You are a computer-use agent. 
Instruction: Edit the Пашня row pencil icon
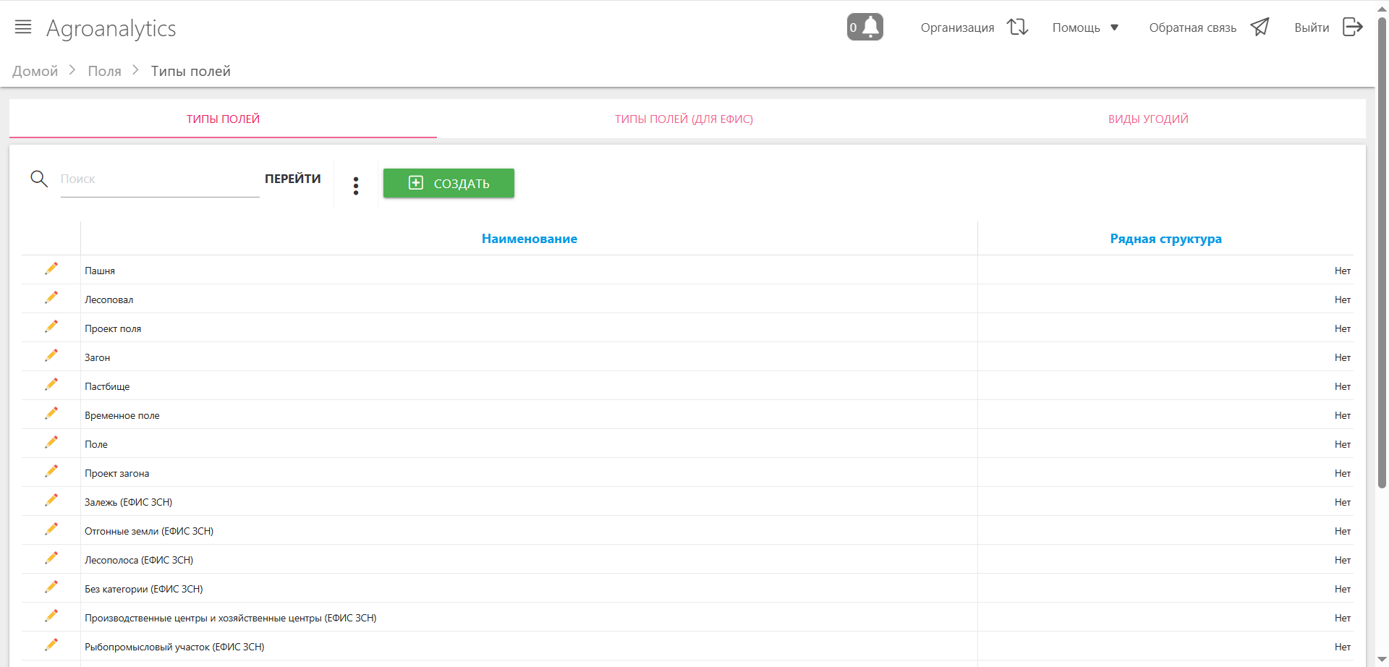coord(51,269)
